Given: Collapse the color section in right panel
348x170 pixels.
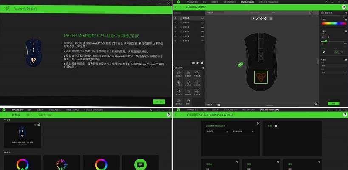Looking at the screenshot, I should pos(321,20).
